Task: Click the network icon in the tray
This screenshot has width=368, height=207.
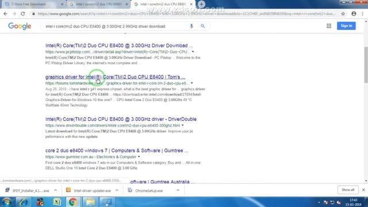Action: pos(332,202)
